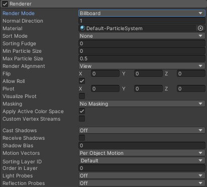The width and height of the screenshot is (207, 187).
Task: Click the Flip X value field
Action: click(x=105, y=73)
